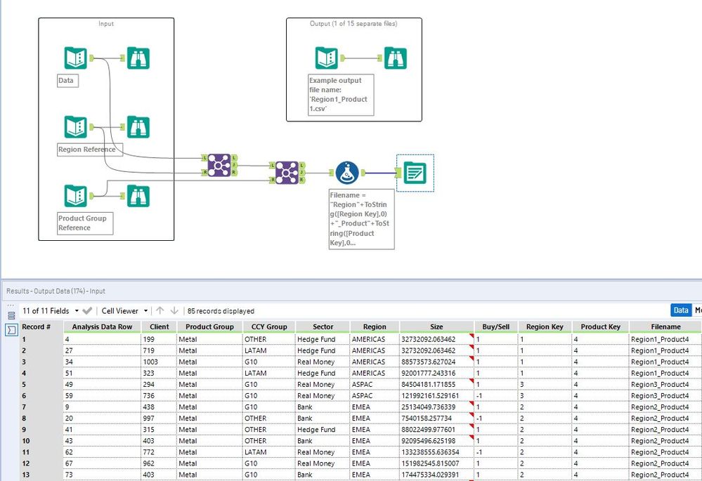Image resolution: width=702 pixels, height=481 pixels.
Task: Click Client cell 736 in record 6
Action: tap(160, 395)
